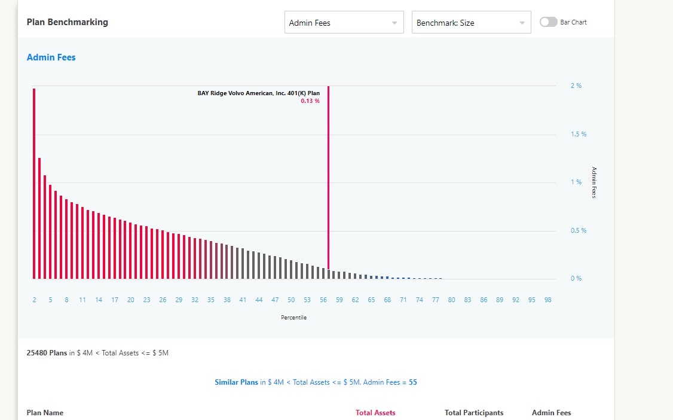
Task: Sort table by Total Assets column
Action: 375,412
